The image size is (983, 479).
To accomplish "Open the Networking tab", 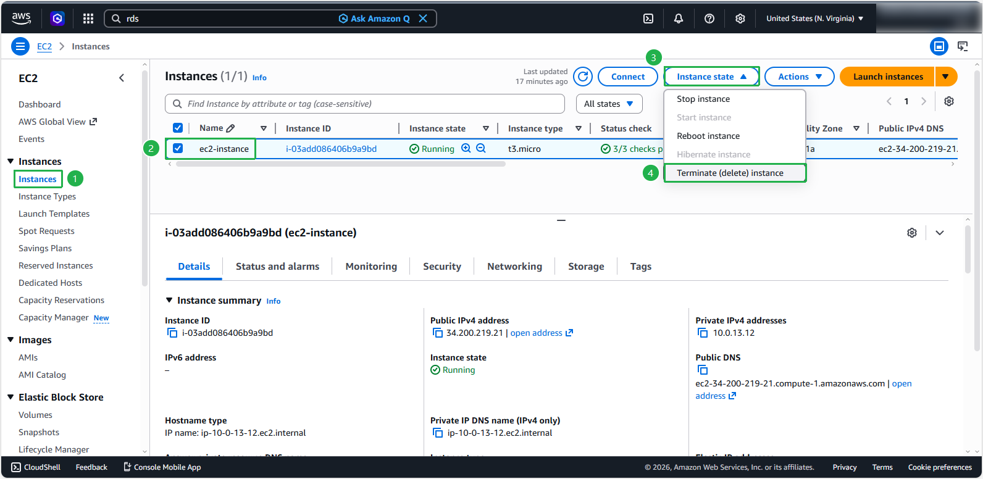I will click(514, 267).
